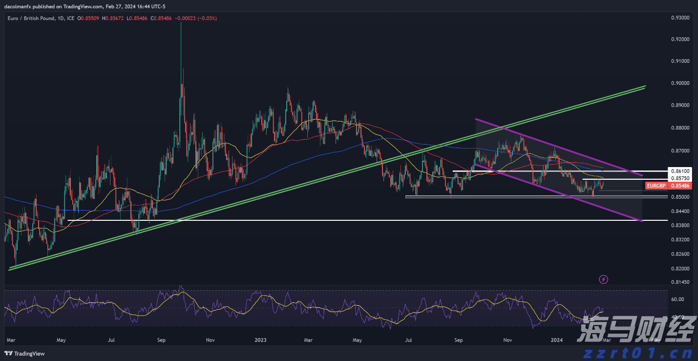Click the Sep label left of 2023
The image size is (698, 361).
(x=162, y=339)
